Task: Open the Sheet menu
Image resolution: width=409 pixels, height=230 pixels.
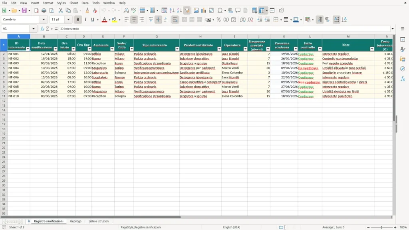Action: click(73, 3)
